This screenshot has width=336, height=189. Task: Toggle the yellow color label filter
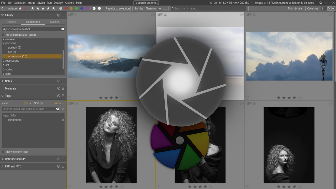(71, 8)
